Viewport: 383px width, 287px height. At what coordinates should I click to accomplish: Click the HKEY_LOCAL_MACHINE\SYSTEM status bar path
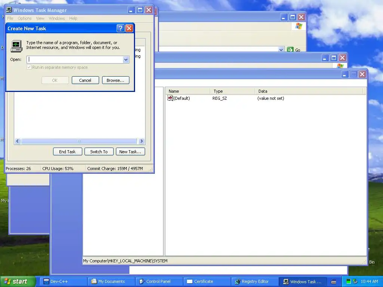coord(125,261)
